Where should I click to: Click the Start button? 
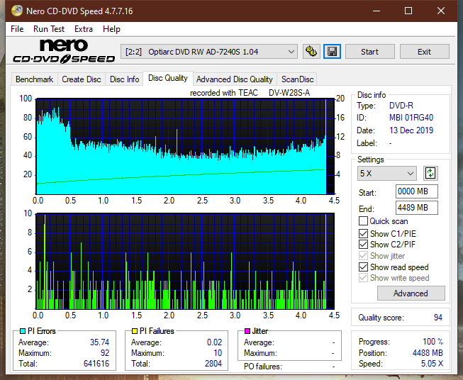point(369,52)
